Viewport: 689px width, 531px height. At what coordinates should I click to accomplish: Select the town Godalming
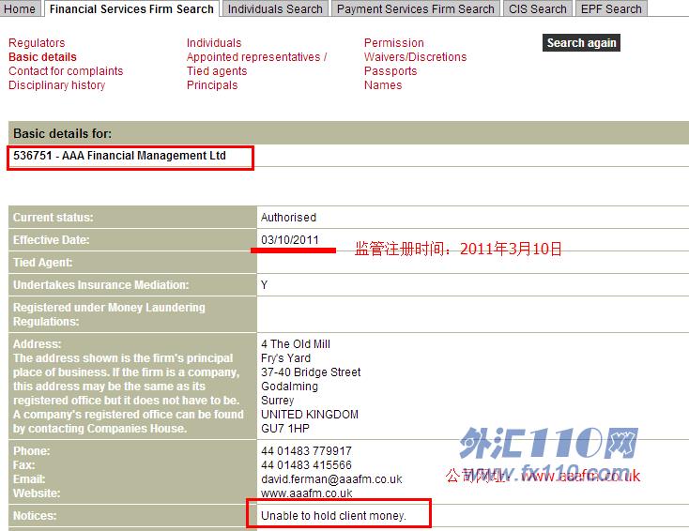[x=289, y=387]
